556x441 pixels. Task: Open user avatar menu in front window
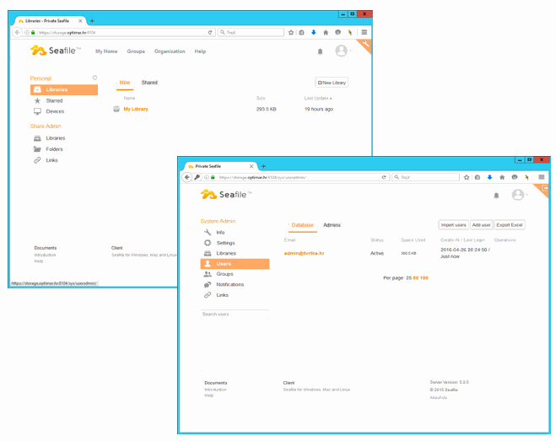click(518, 195)
